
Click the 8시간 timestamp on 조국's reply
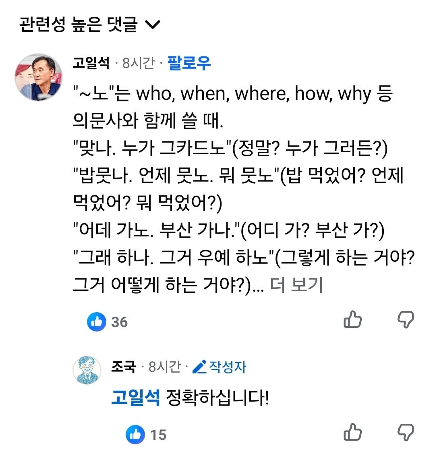pos(164,367)
